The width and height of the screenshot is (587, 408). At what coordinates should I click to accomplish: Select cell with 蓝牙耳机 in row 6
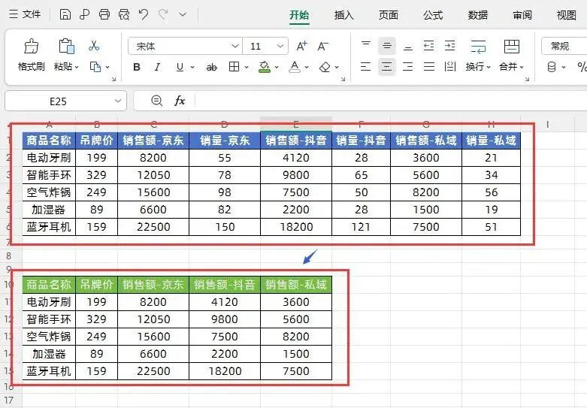(49, 227)
